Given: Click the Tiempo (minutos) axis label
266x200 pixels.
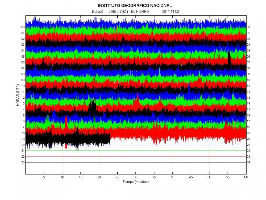Looking at the screenshot, I should point(136,182).
